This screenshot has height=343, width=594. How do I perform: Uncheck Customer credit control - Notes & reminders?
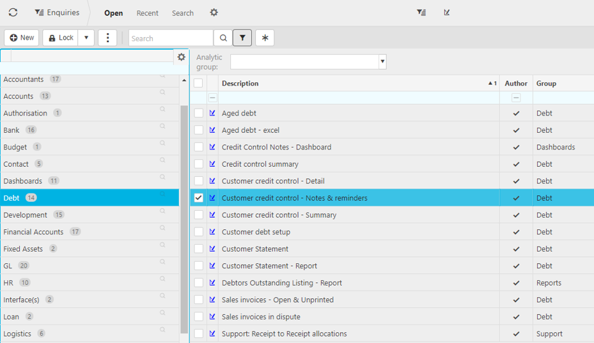click(x=198, y=198)
